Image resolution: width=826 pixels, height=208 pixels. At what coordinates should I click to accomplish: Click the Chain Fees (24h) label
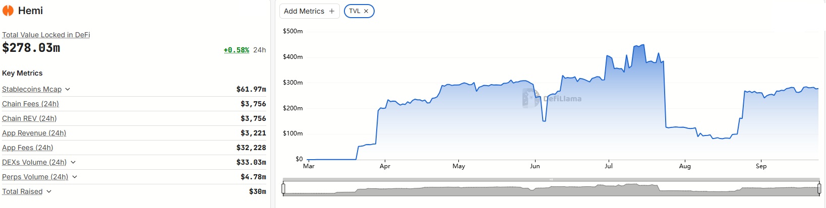(30, 104)
